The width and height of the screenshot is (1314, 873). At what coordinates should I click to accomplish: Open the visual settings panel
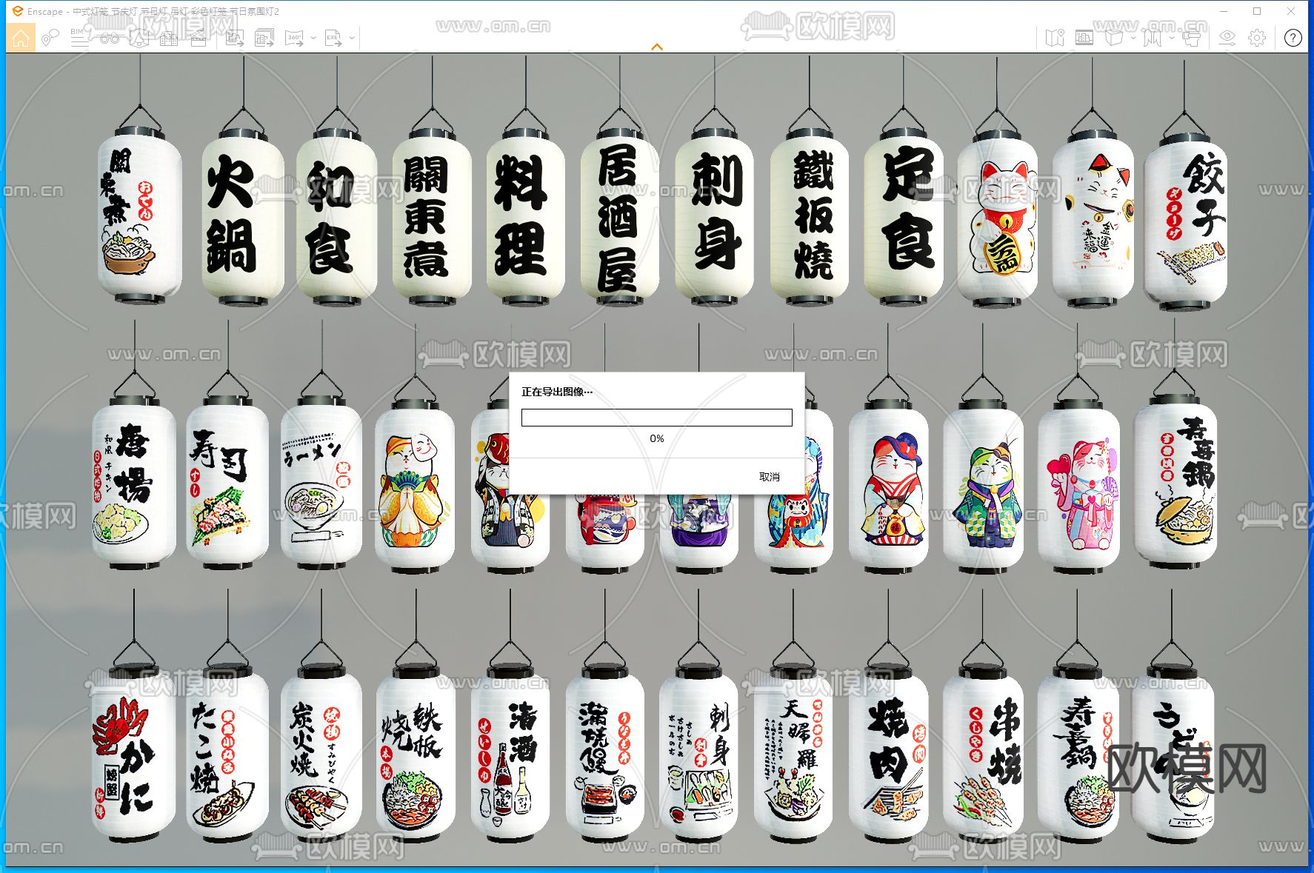click(x=1227, y=37)
